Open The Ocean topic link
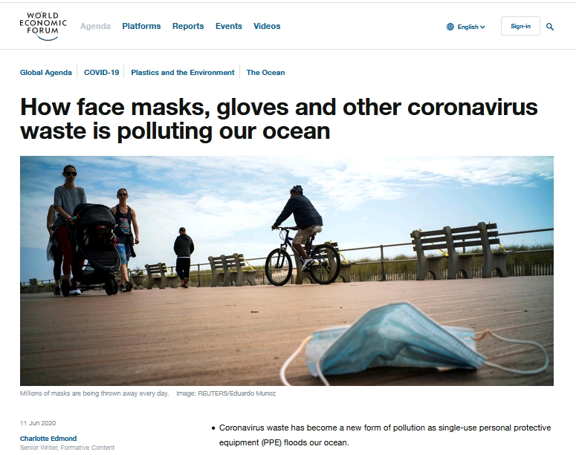This screenshot has height=455, width=576. tap(265, 72)
